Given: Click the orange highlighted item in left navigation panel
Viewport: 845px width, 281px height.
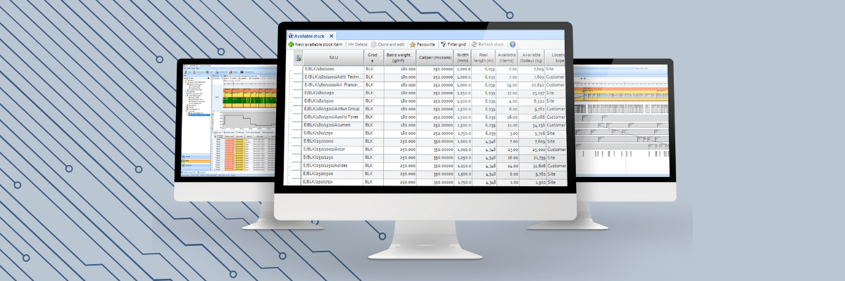Looking at the screenshot, I should [196, 161].
